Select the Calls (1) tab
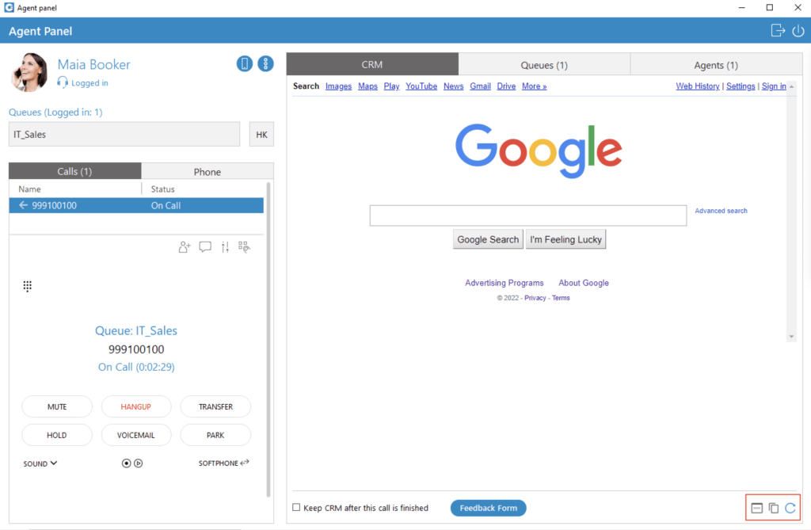The height and width of the screenshot is (530, 811). click(x=75, y=171)
